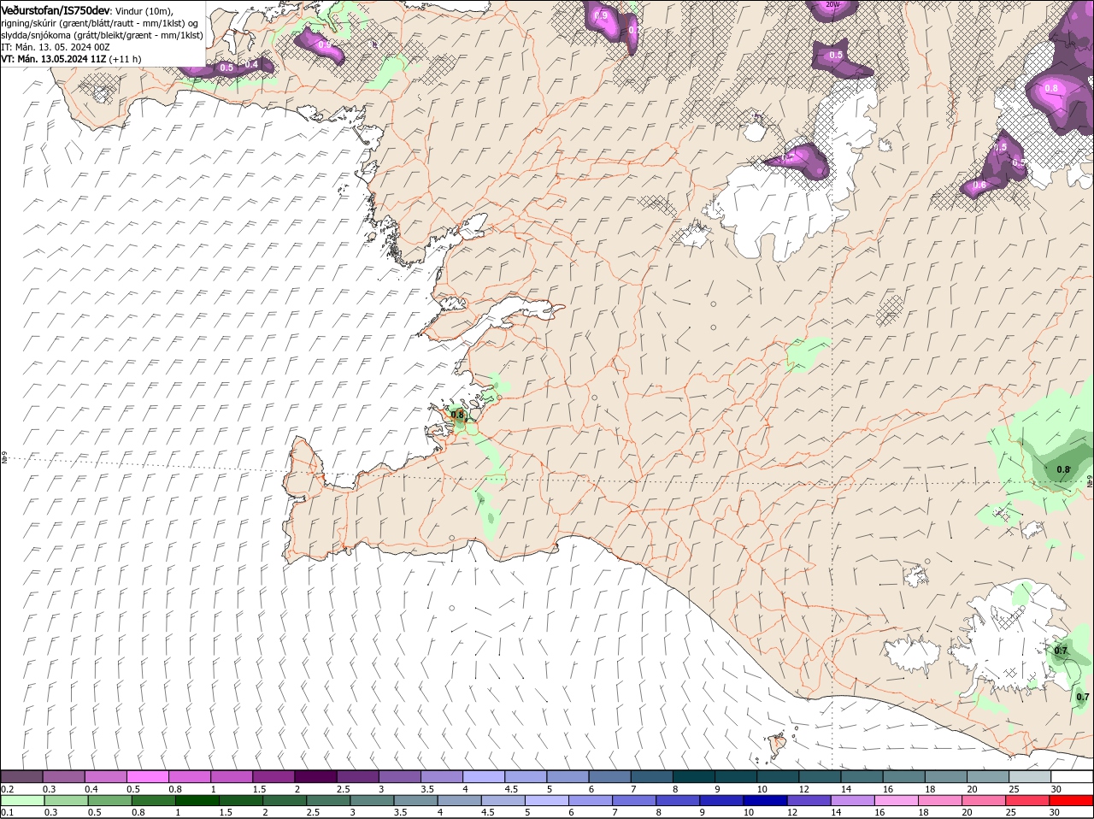The height and width of the screenshot is (819, 1094).
Task: Click the 0.8 rain value over Reykjavík
Action: [457, 415]
